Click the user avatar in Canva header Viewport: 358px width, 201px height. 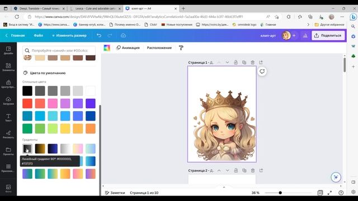[286, 36]
